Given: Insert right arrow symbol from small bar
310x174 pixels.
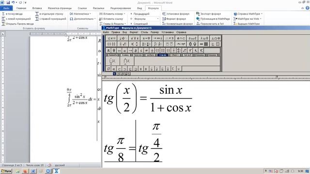Looking at the screenshot, I should 130,50.
